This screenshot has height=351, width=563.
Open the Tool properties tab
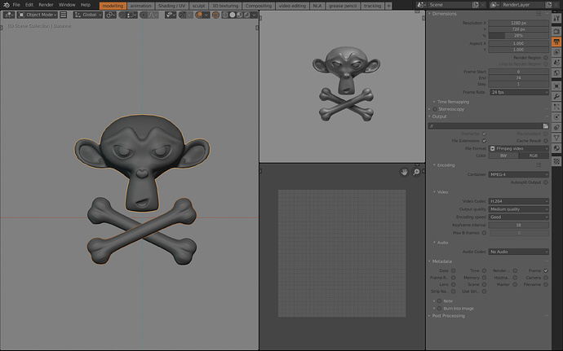556,18
